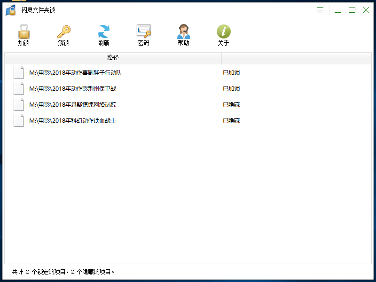The width and height of the screenshot is (376, 282).
Task: Select the row M:\电影\2018年动作影荆州保卫战
Action: (x=75, y=89)
